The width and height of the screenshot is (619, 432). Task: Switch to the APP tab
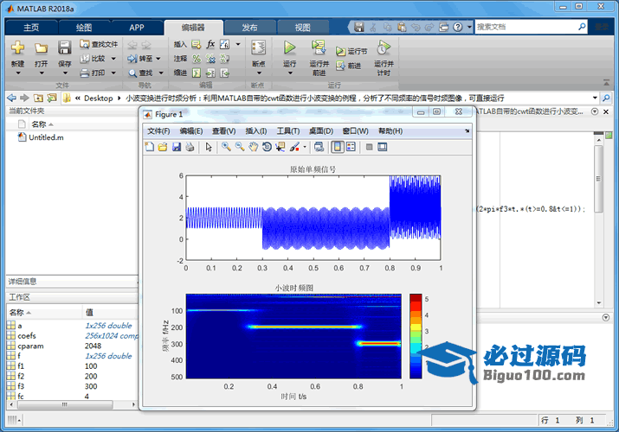tap(137, 28)
